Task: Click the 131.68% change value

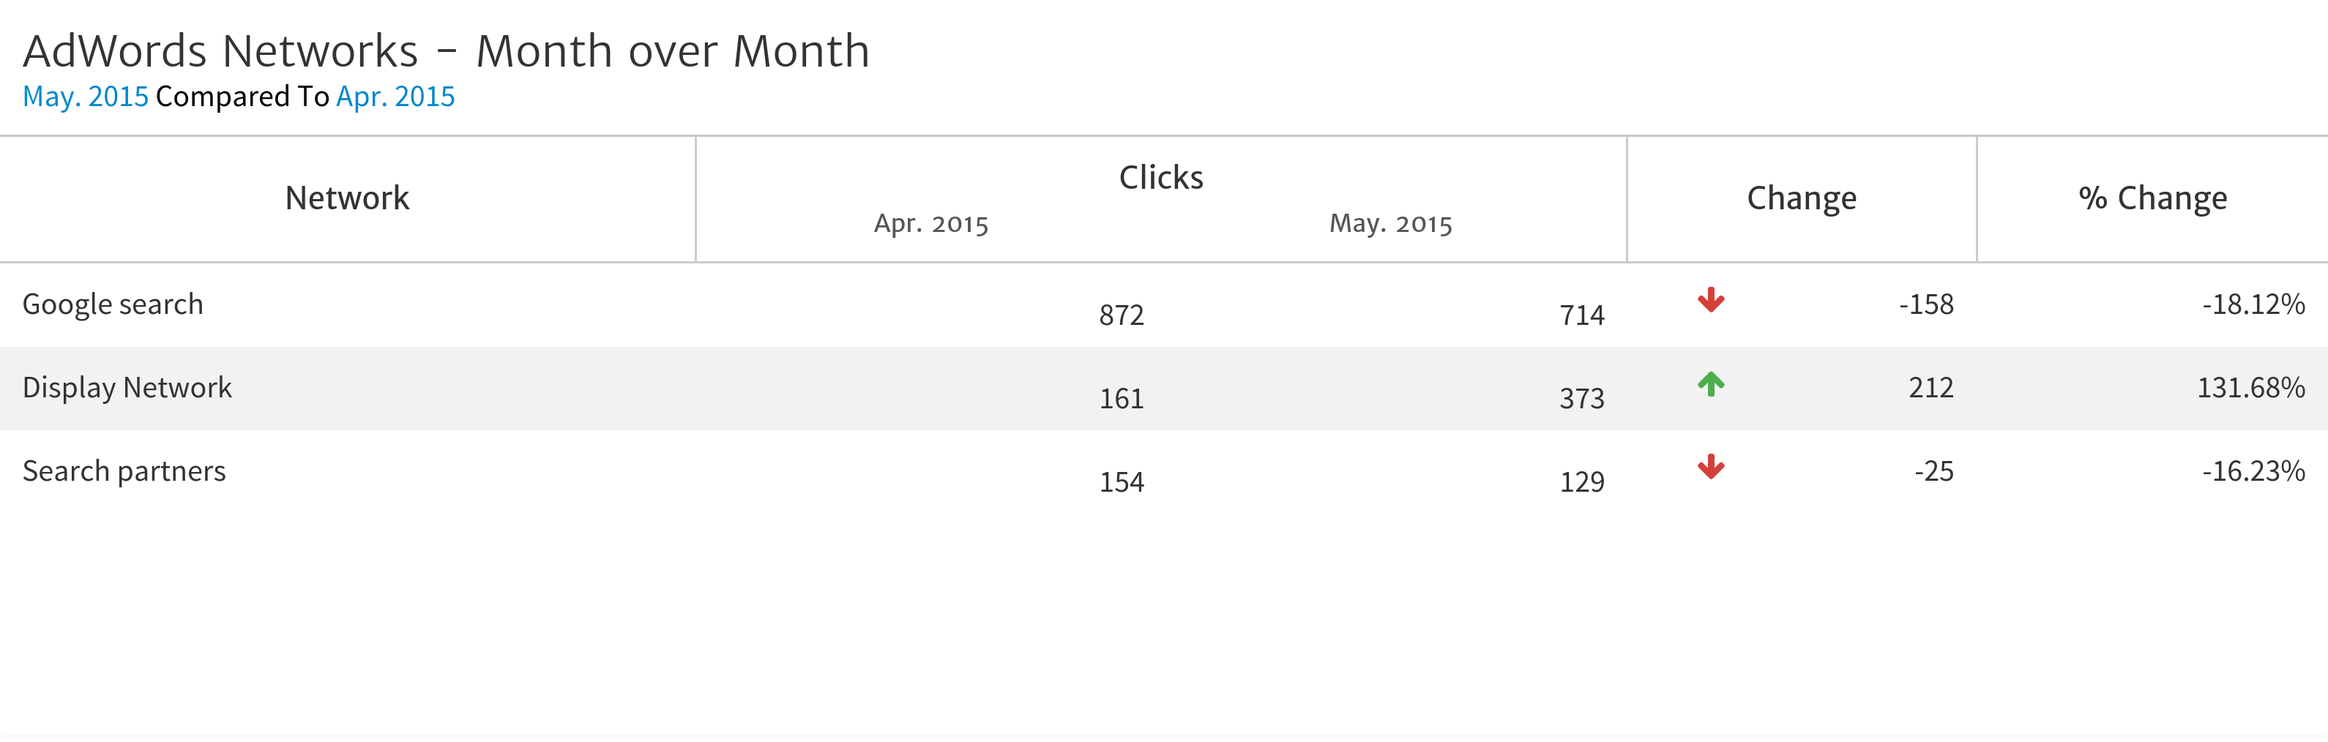Action: (2250, 388)
